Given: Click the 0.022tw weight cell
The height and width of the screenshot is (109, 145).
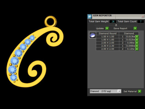Looking at the screenshot, I should click(130, 40).
